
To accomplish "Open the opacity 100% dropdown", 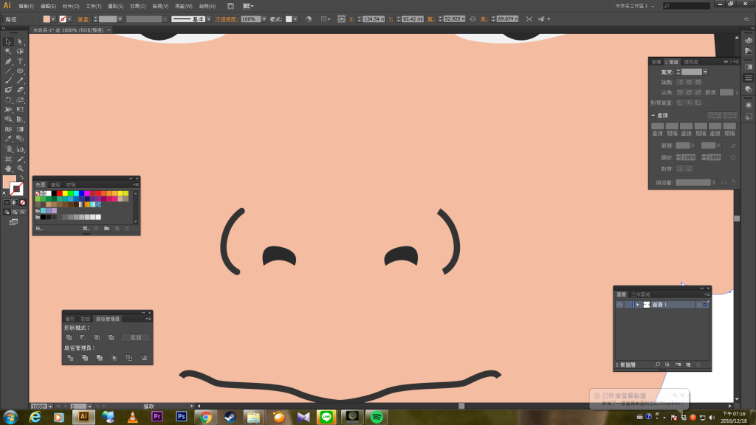I will pos(264,19).
